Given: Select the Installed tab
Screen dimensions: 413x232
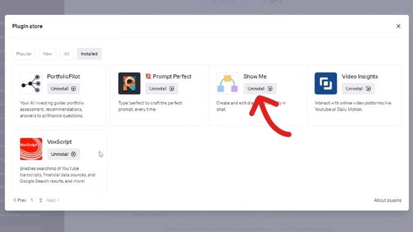Looking at the screenshot, I should pos(89,53).
